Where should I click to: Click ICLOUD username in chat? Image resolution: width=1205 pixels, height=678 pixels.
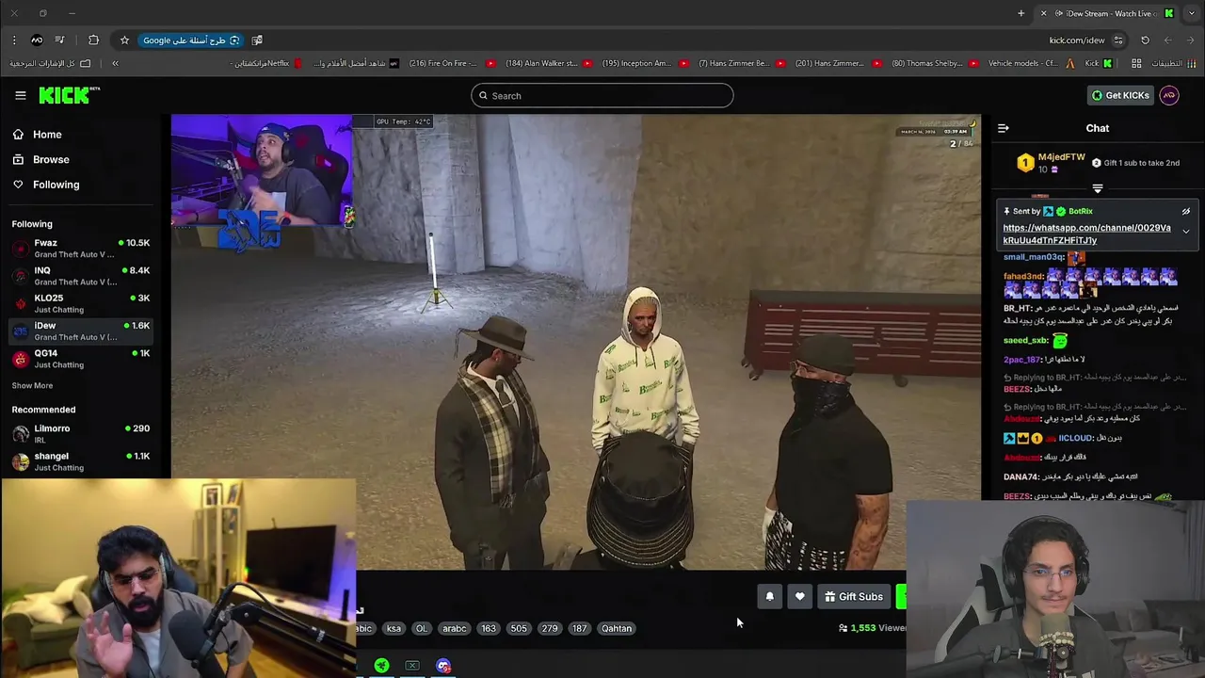(x=1075, y=438)
